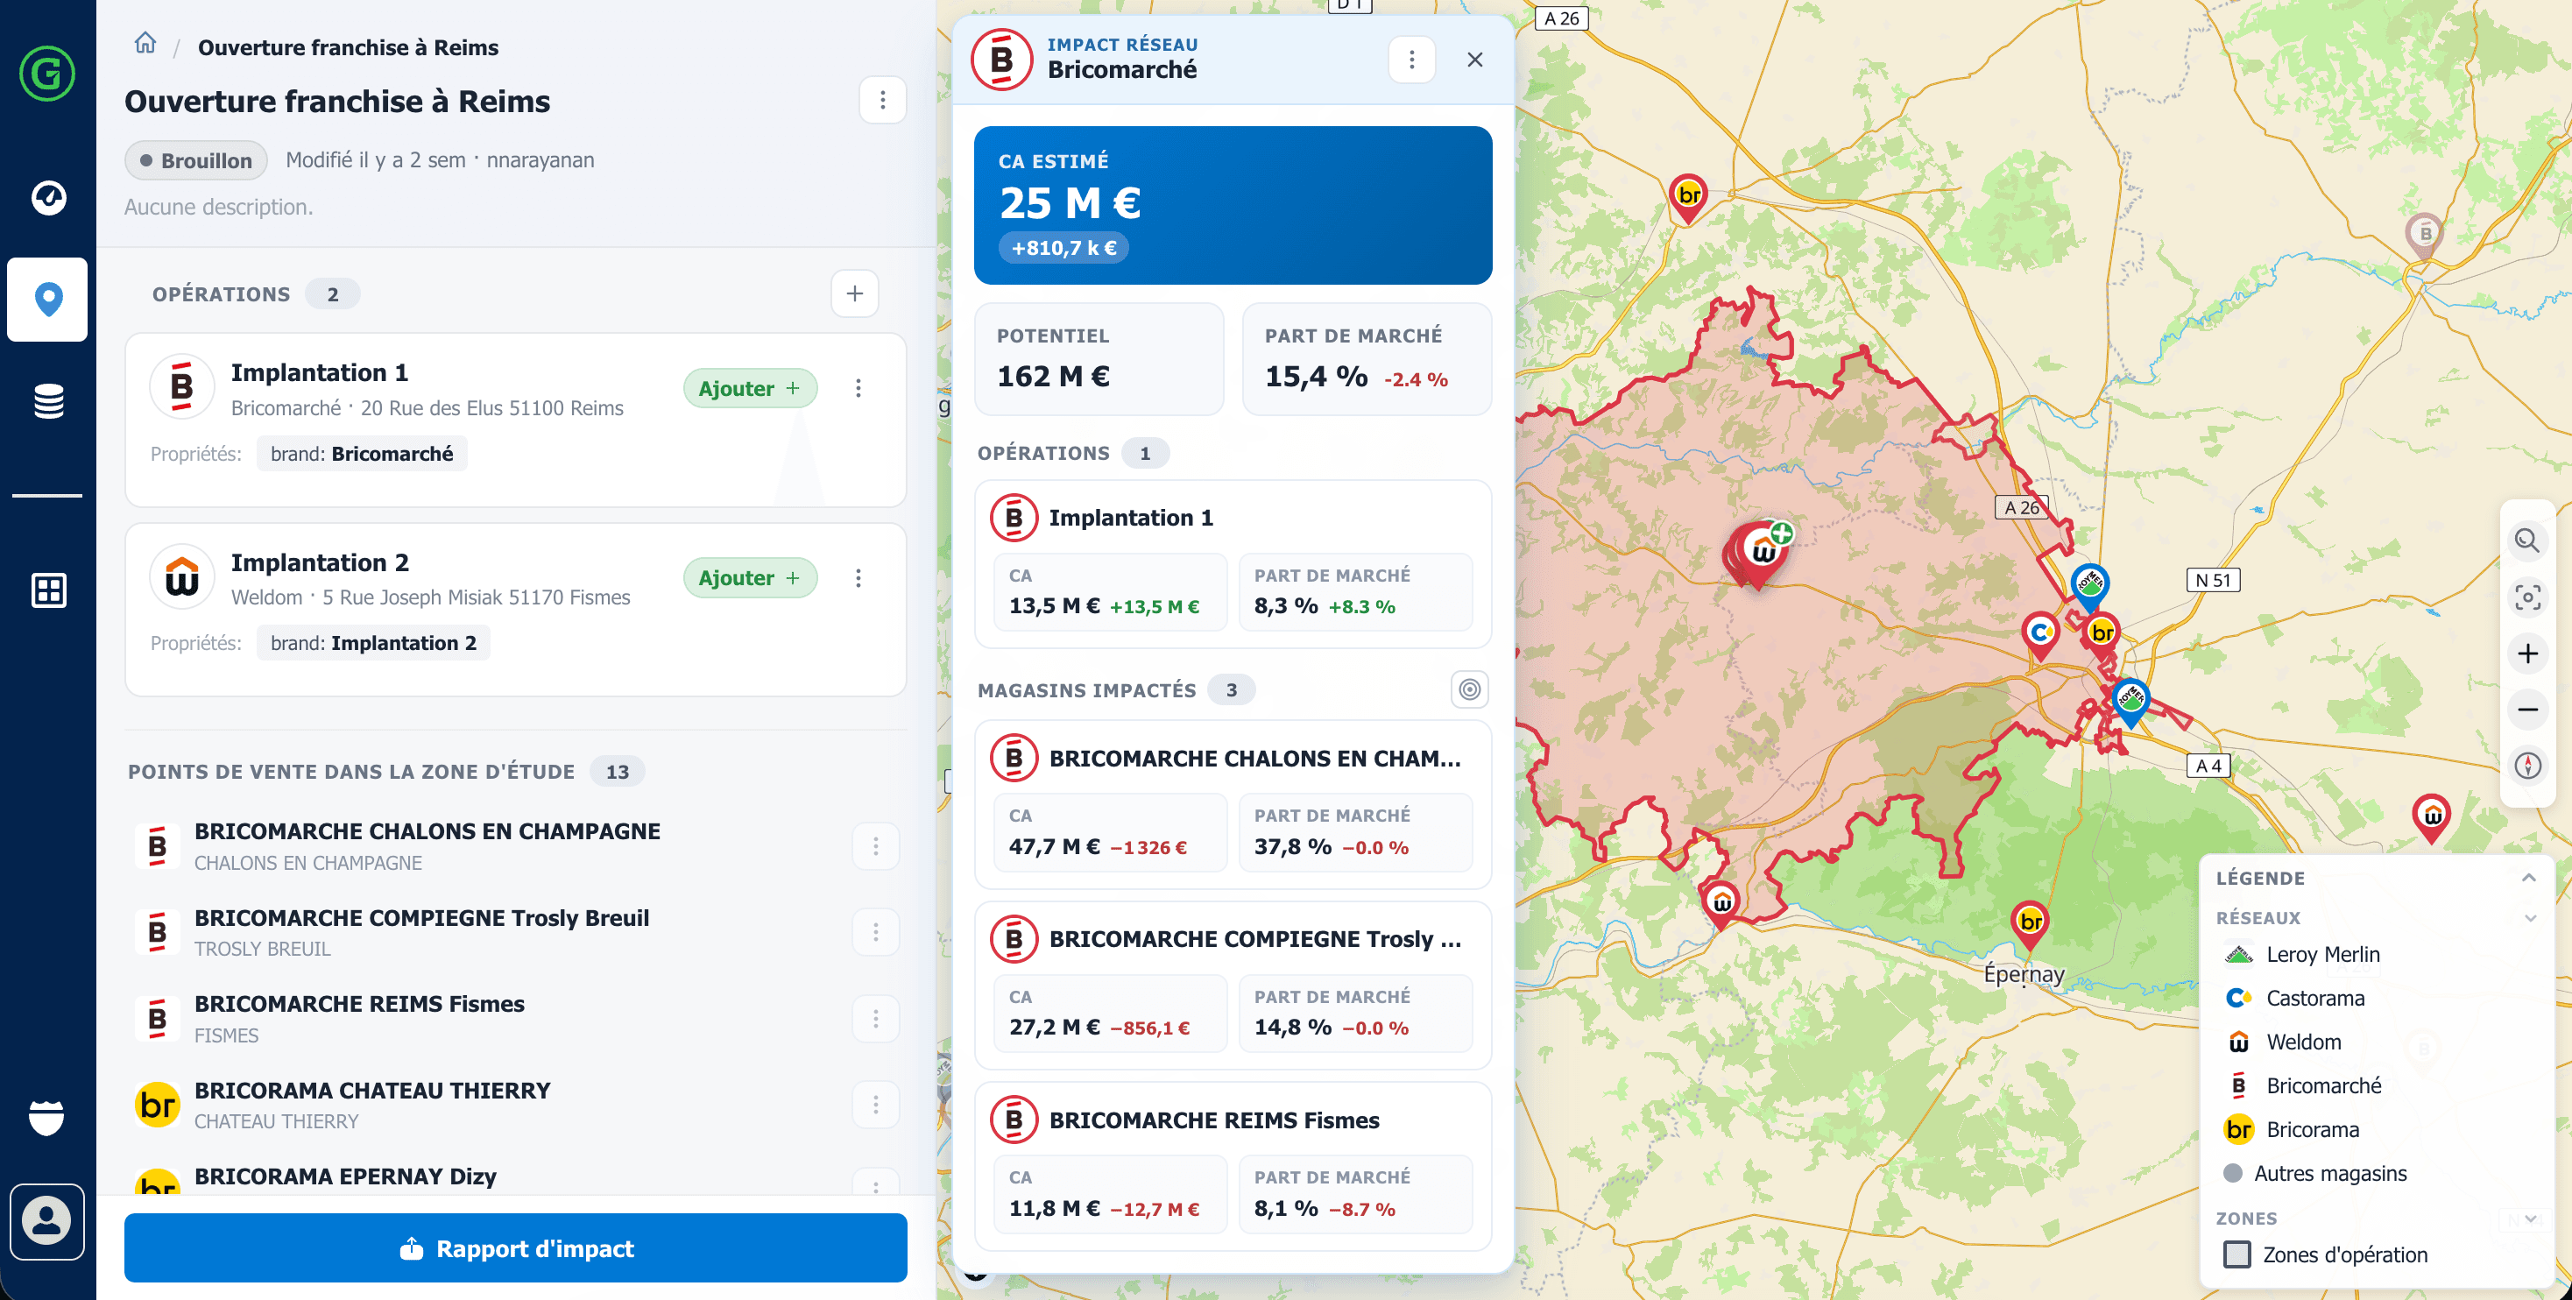Zoom out on the map
This screenshot has width=2572, height=1300.
click(2527, 710)
